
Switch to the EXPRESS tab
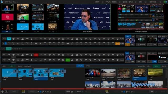pos(88,66)
